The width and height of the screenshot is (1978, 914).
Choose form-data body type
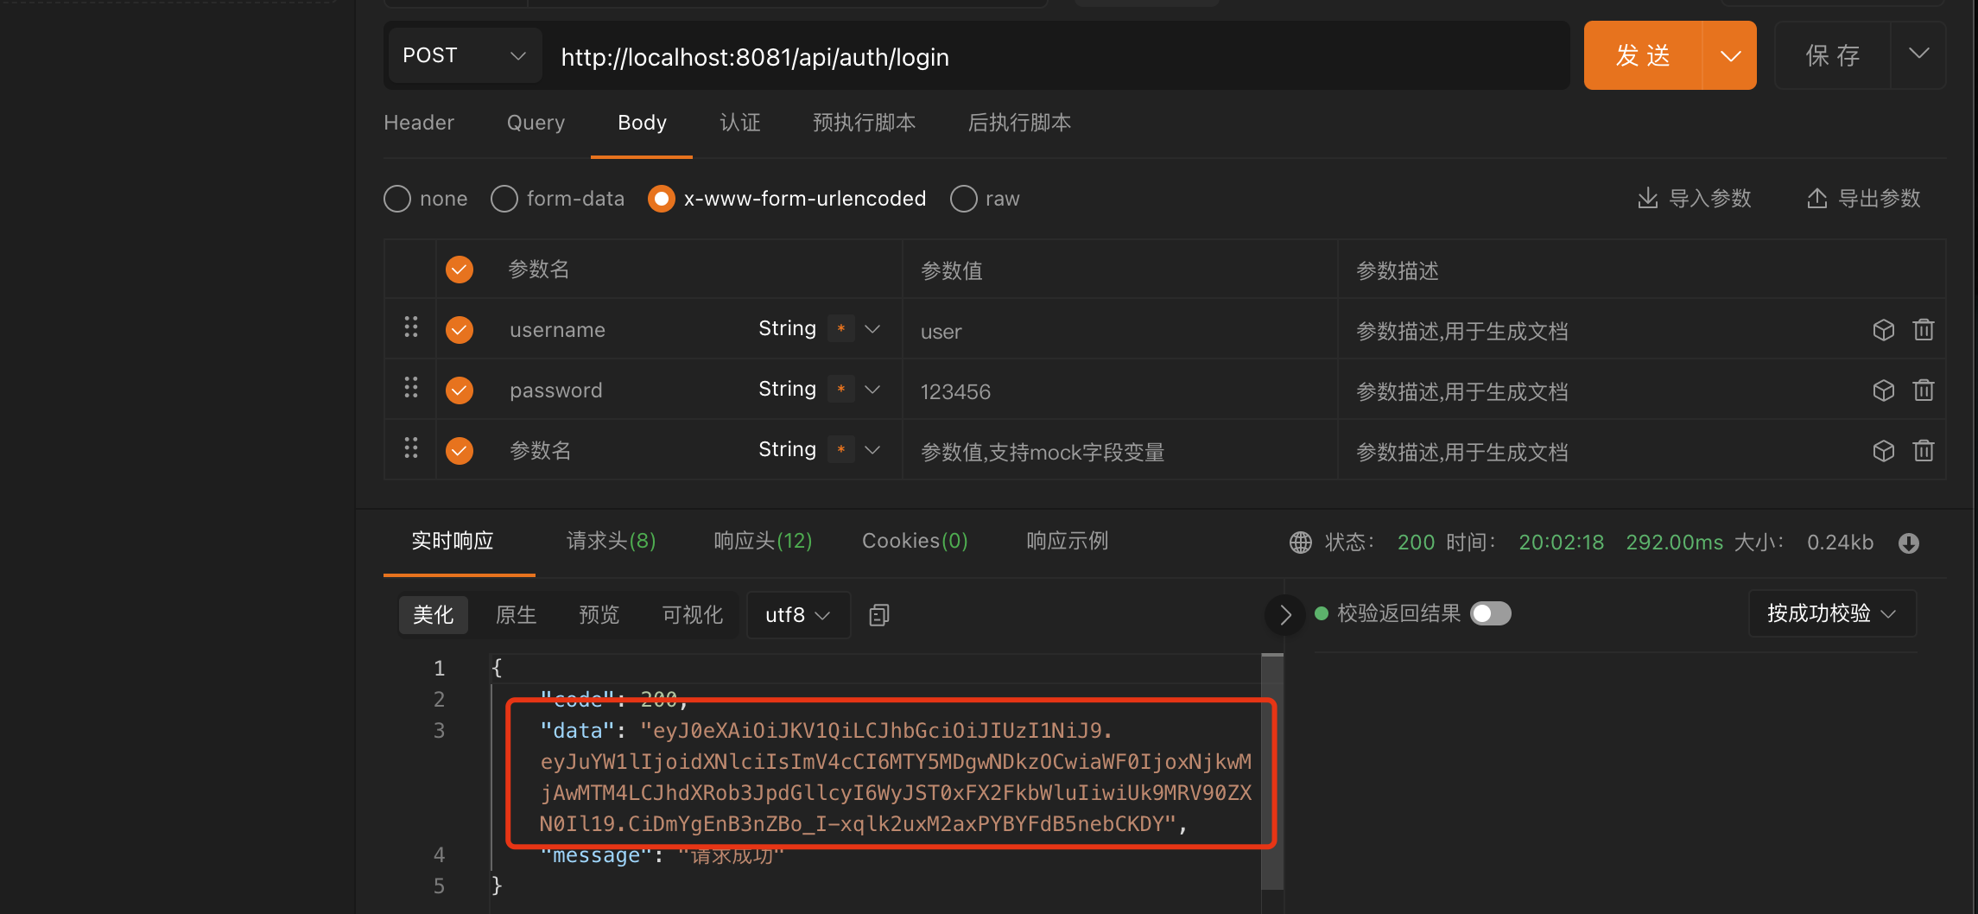(x=504, y=199)
